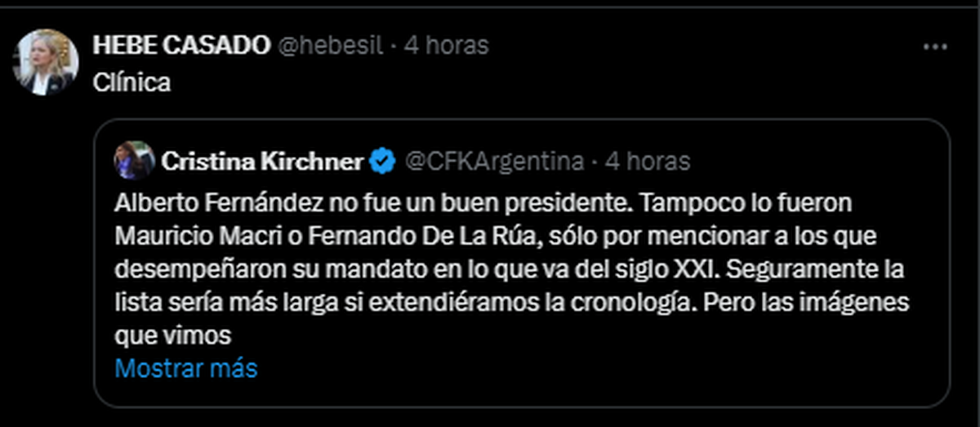Select the Cristina Kirchner name
Viewport: 980px width, 427px height.
261,162
